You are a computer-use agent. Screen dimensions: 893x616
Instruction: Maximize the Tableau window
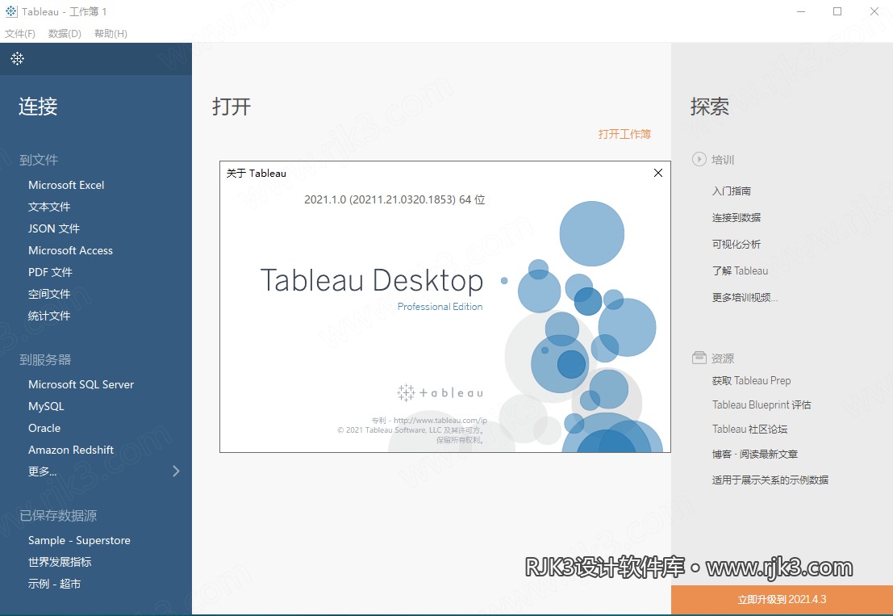pos(837,11)
